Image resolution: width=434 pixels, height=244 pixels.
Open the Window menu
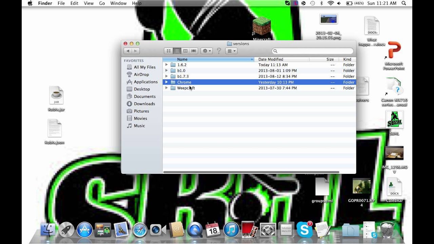coord(118,3)
